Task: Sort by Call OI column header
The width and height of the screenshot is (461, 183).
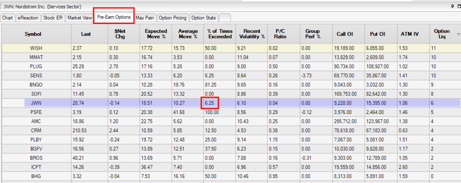Action: (349, 34)
